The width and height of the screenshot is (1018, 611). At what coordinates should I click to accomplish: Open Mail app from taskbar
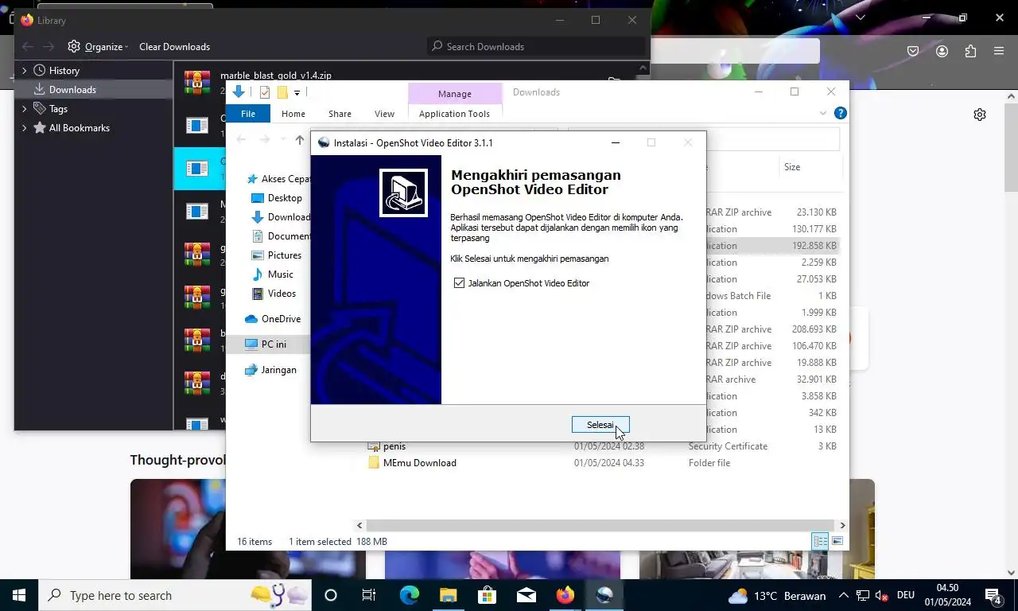[x=526, y=595]
